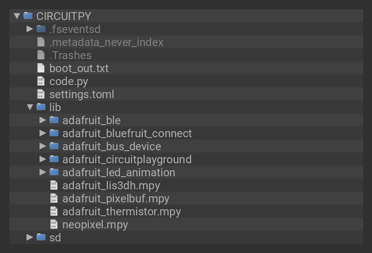Click the boot_out.txt file icon
This screenshot has width=372, height=253.
(x=41, y=68)
